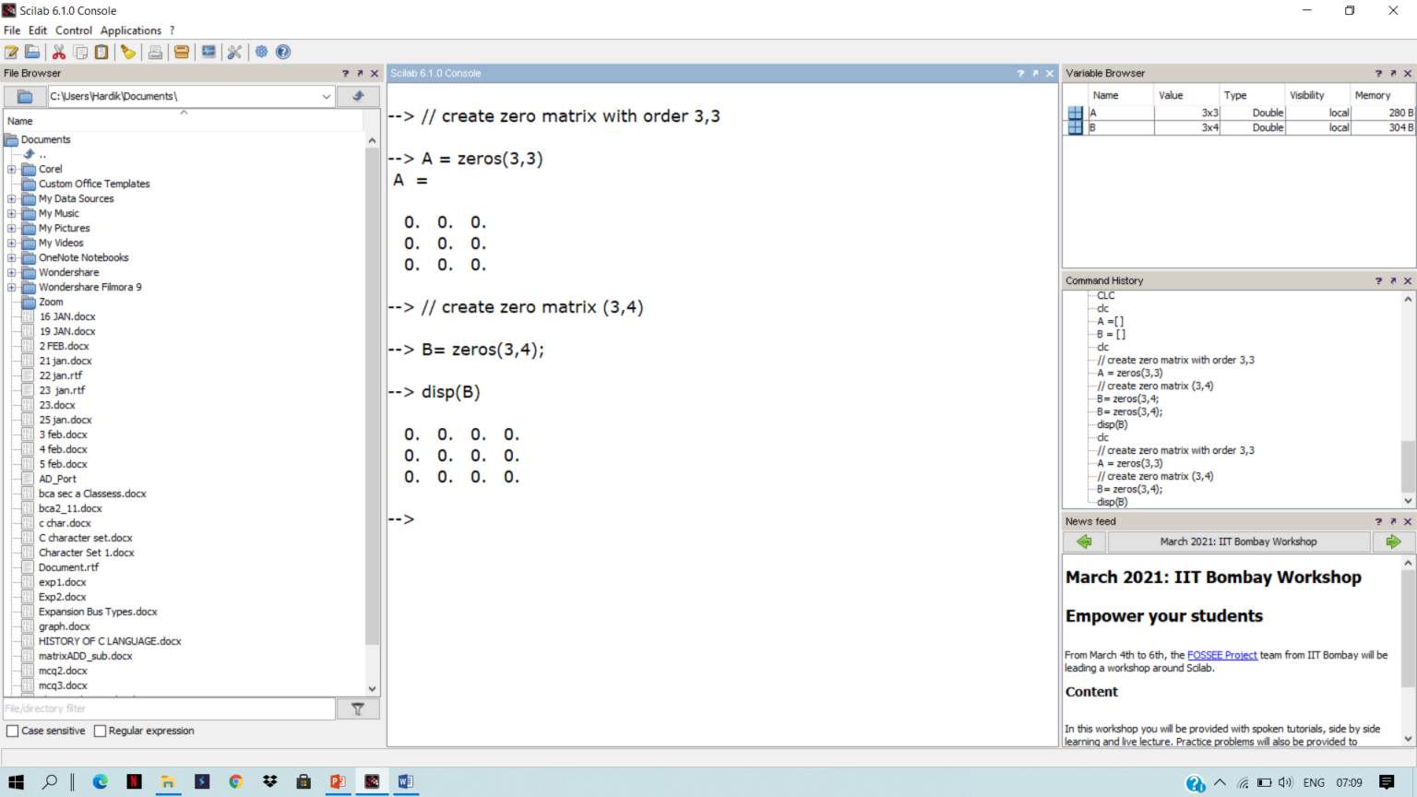The width and height of the screenshot is (1417, 797).
Task: Click the next news feed arrow button
Action: (x=1393, y=541)
